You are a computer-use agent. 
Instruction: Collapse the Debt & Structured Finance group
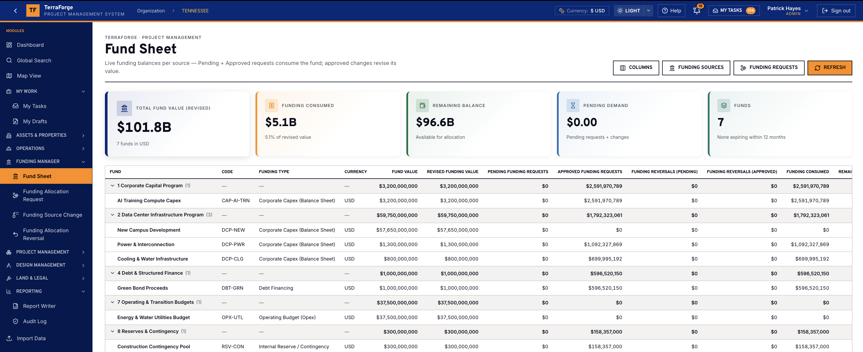coord(112,273)
